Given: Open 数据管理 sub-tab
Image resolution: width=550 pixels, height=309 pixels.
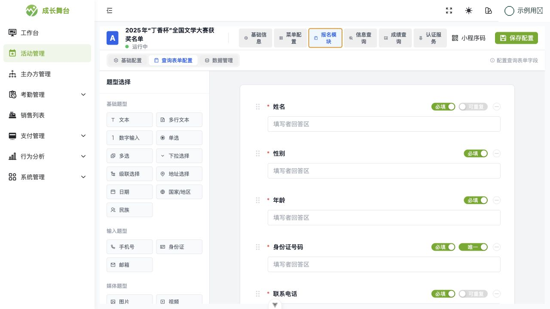Looking at the screenshot, I should coord(219,61).
